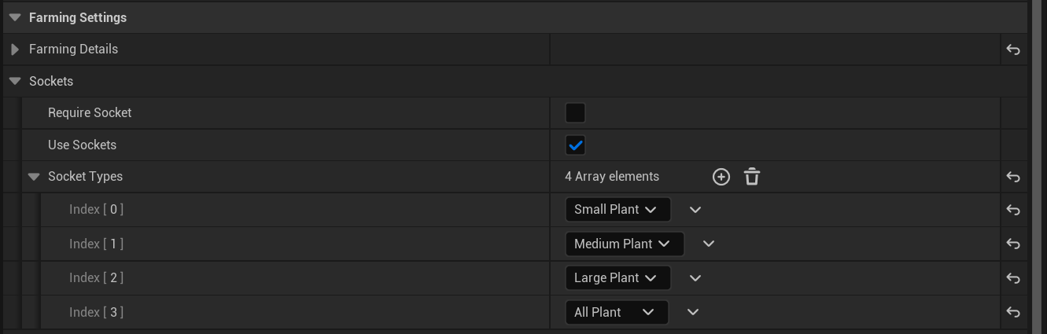The image size is (1047, 334).
Task: Add a new Socket Types array element
Action: [x=721, y=177]
